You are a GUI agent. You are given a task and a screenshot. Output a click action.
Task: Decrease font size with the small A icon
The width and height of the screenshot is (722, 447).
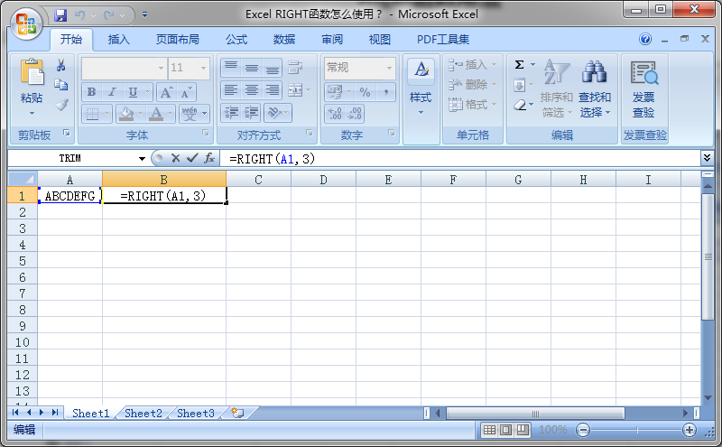[186, 92]
